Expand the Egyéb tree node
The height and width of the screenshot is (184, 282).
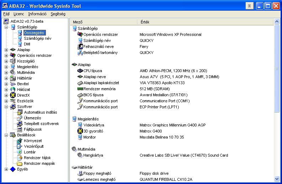coord(6,169)
